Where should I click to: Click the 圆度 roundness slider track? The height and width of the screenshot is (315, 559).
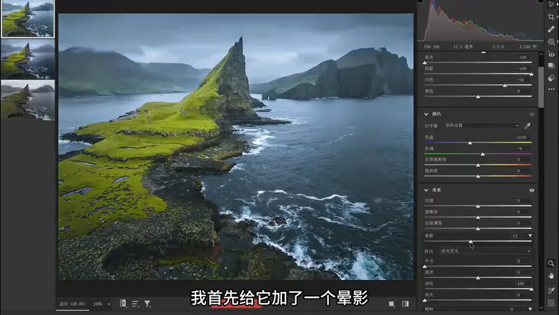tap(478, 278)
